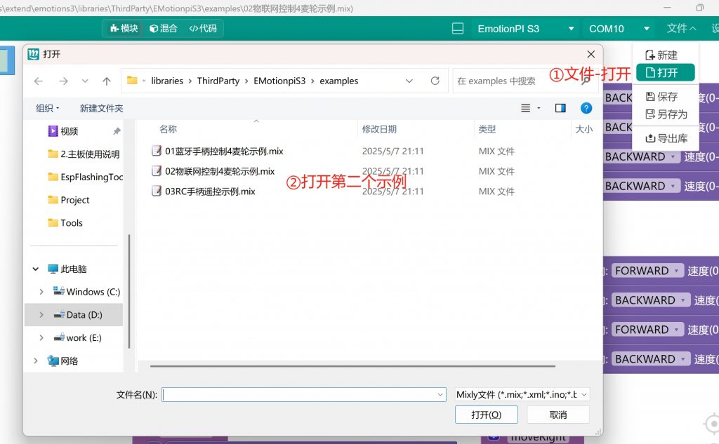The width and height of the screenshot is (719, 444).
Task: Click the Back arrow in file dialog
Action: click(39, 81)
